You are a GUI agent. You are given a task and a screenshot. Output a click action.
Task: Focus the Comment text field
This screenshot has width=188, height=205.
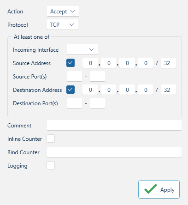tap(114, 125)
